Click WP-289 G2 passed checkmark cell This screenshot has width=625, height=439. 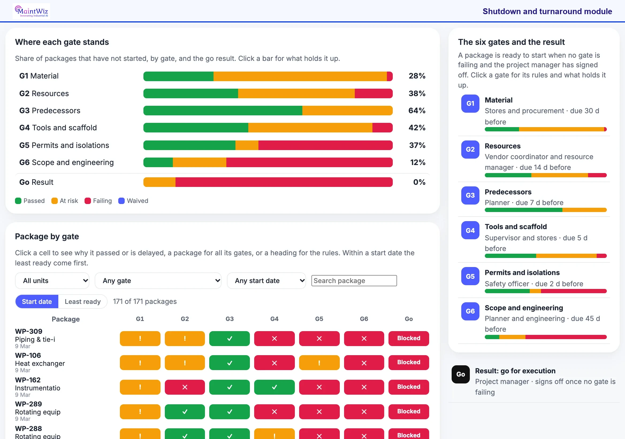tap(185, 411)
